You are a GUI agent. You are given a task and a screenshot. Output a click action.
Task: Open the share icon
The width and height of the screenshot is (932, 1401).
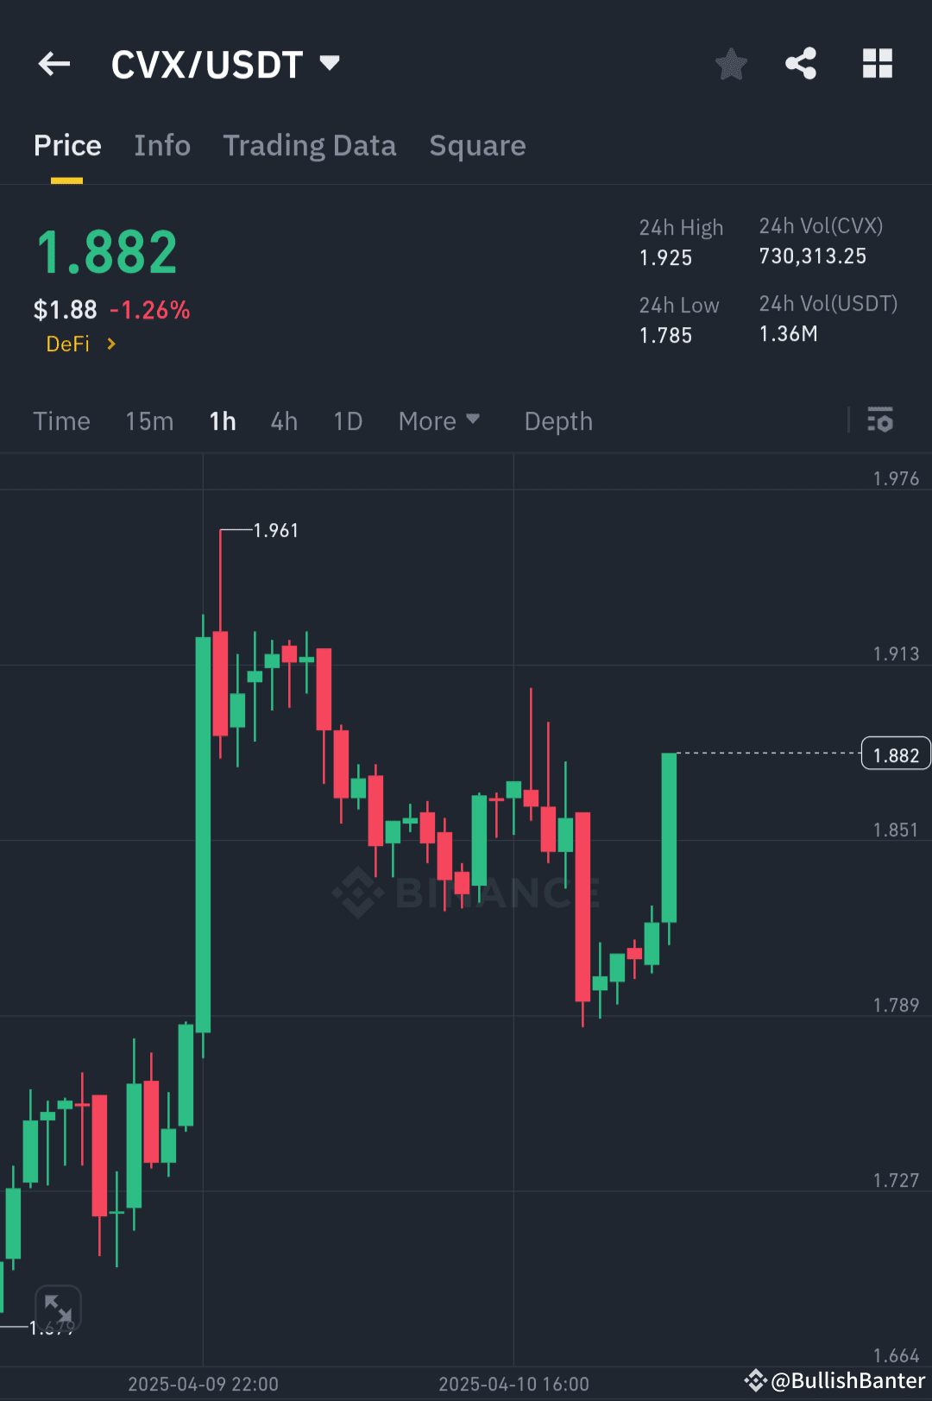tap(801, 63)
